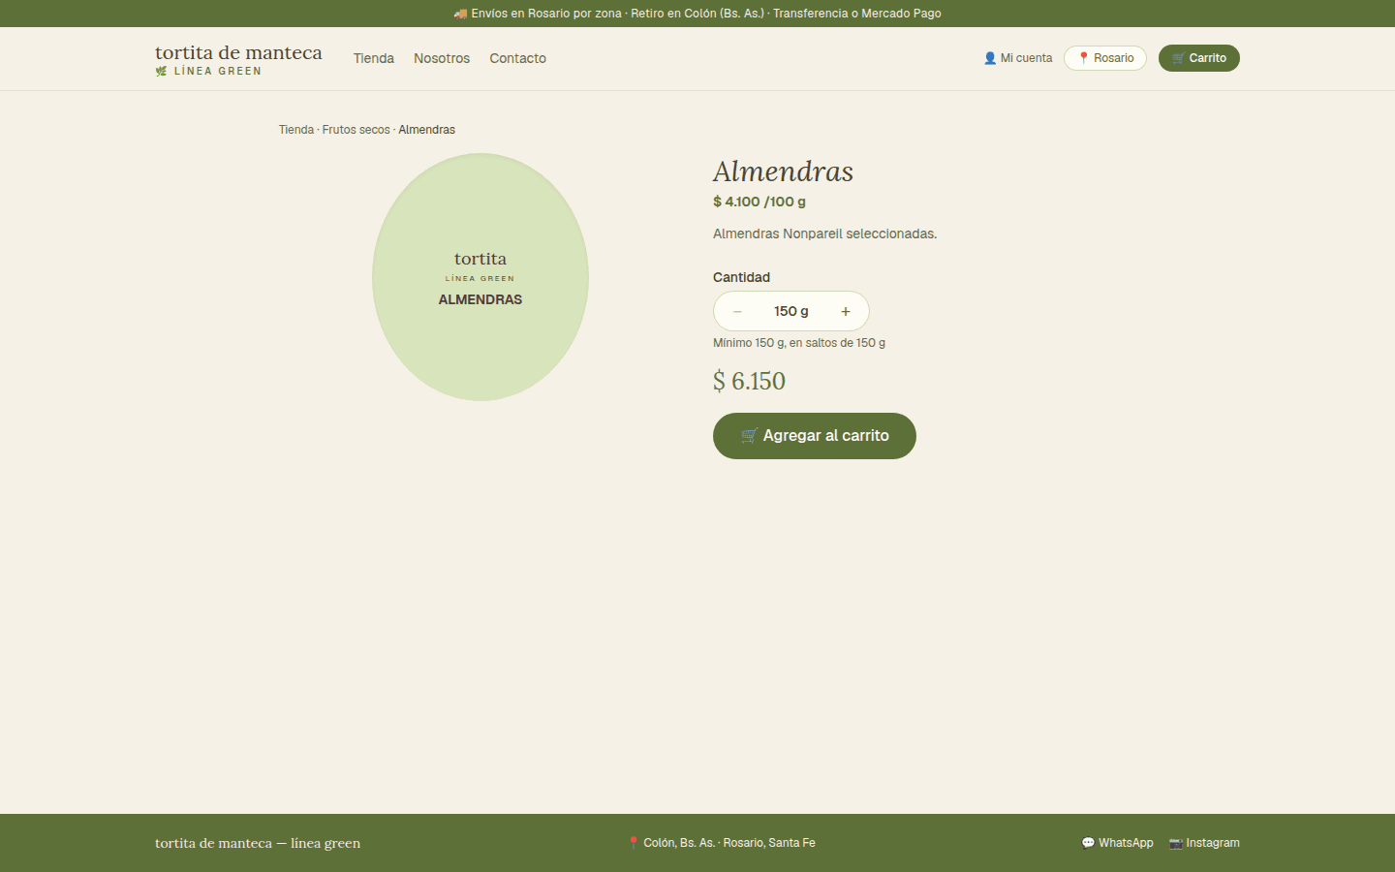The height and width of the screenshot is (872, 1395).
Task: Open Mi cuenta account link
Action: 1018,58
